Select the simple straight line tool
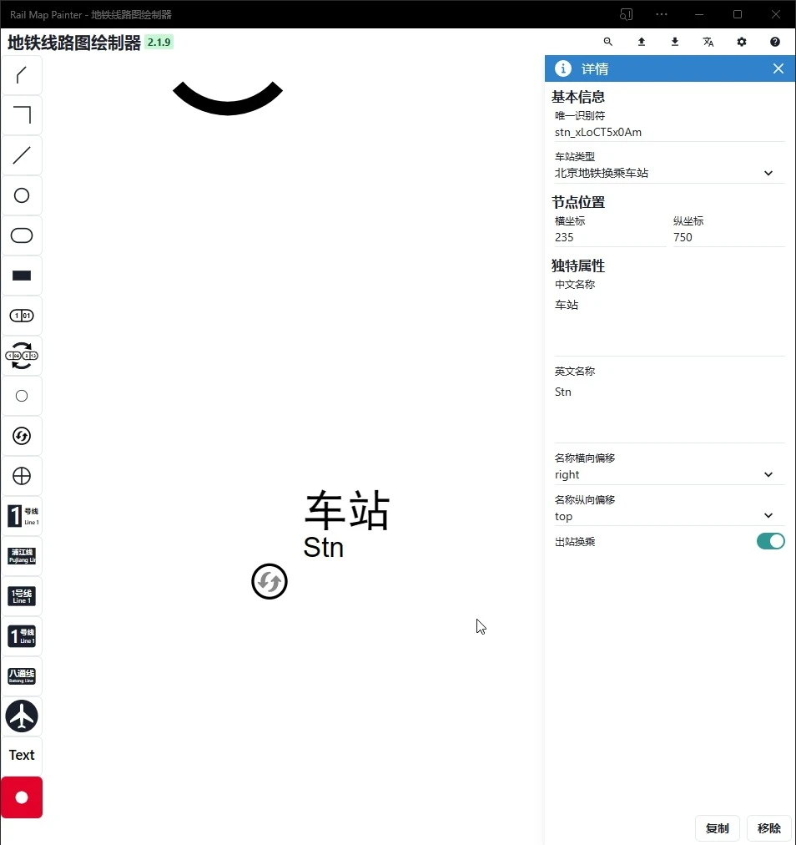796x845 pixels. coord(22,155)
